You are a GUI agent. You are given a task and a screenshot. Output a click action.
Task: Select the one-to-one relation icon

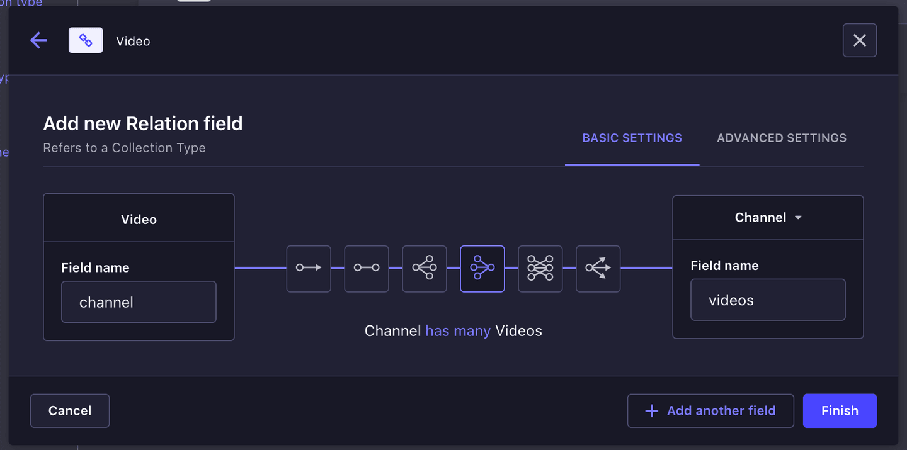coord(366,269)
